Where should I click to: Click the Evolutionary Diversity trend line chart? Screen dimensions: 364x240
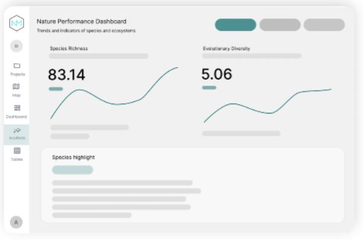(x=268, y=106)
